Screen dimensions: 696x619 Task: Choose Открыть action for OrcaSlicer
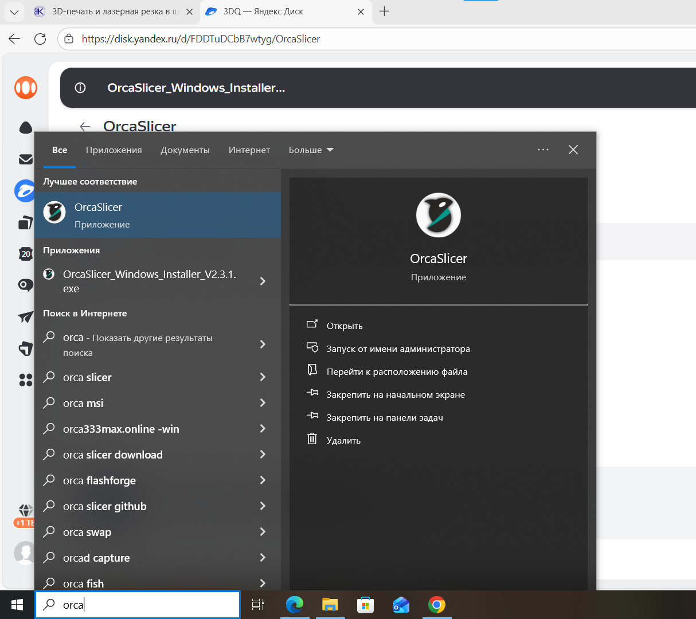pos(345,326)
